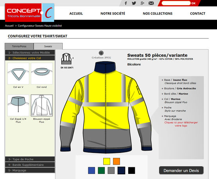Open the Facebook social icon
Screen dimensions: 217x179
coord(126,3)
